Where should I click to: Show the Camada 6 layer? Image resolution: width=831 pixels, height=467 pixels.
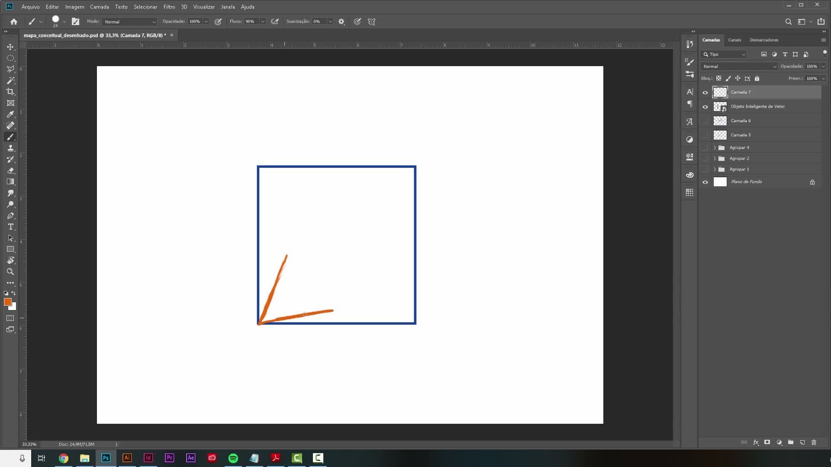pos(705,121)
